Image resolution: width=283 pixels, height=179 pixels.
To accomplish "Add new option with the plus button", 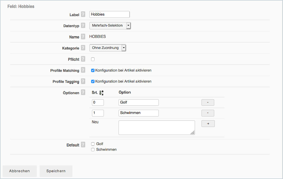I will (208, 124).
